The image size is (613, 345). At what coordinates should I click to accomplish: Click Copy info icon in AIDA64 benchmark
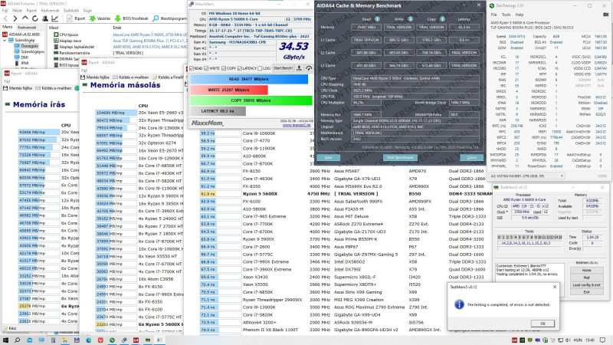[x=442, y=18]
